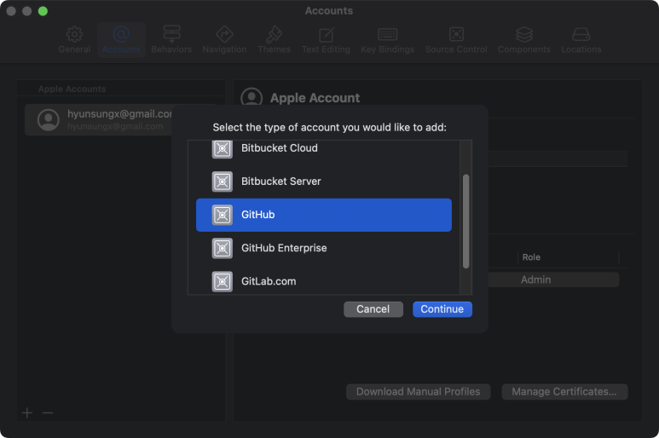Click the Apple Account header avatar icon

click(x=251, y=98)
